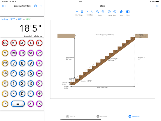Image resolution: width=161 pixels, height=121 pixels.
Task: Zoom in on the stairs drawing
Action: (x=103, y=11)
